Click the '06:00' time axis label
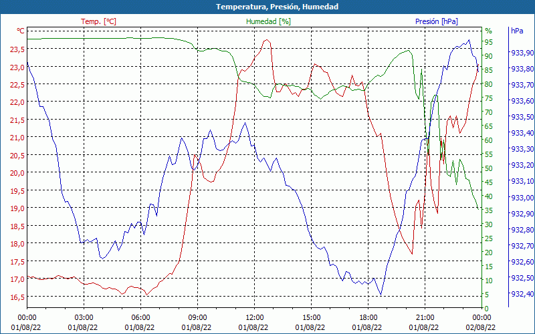 (x=140, y=318)
